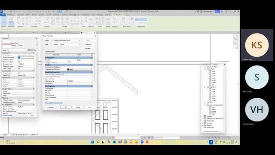Click OK in Type Properties dialog
Image resolution: width=275 pixels, height=155 pixels.
[x=66, y=107]
